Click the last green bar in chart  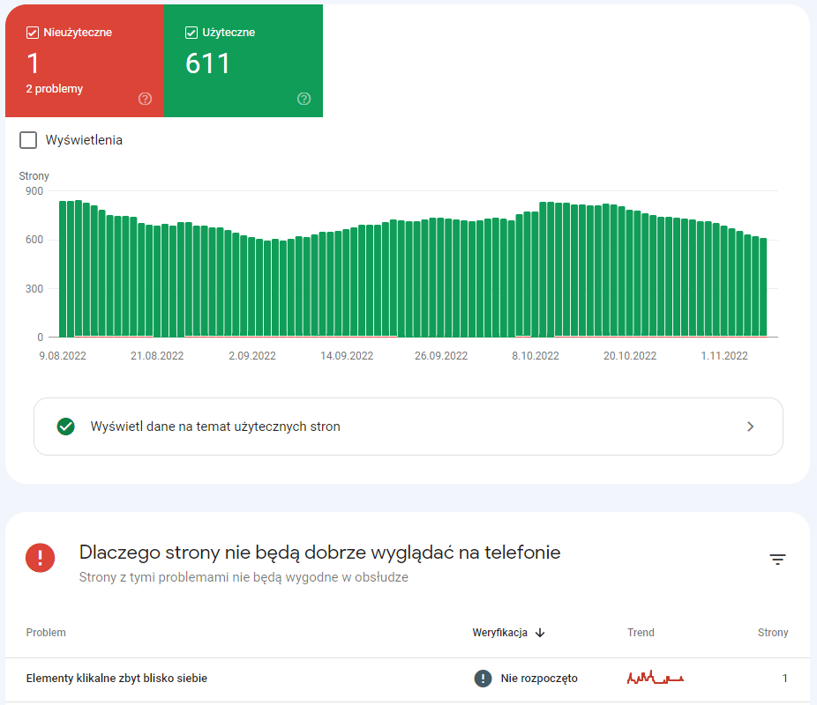[763, 287]
